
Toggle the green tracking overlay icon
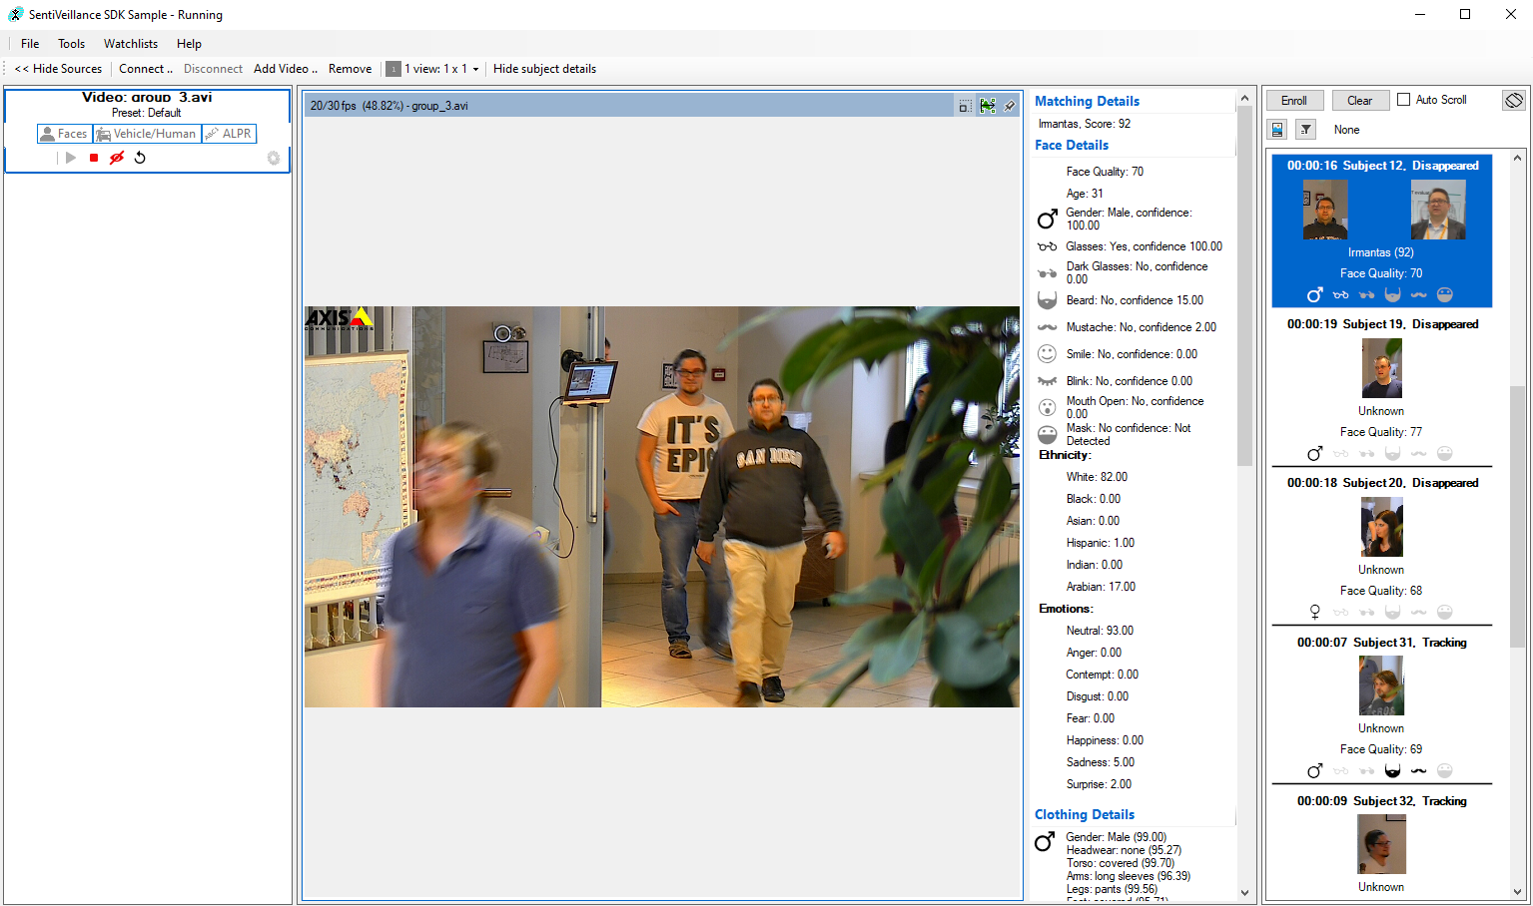[988, 106]
